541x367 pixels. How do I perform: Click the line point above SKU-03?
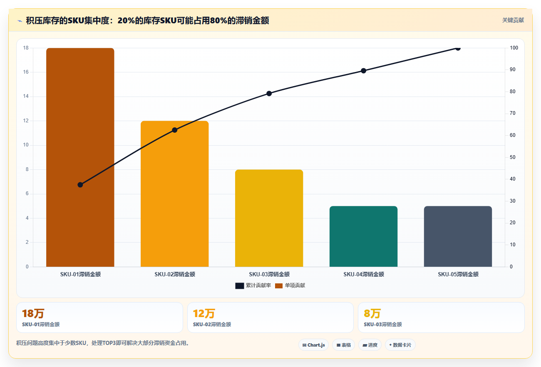(269, 94)
